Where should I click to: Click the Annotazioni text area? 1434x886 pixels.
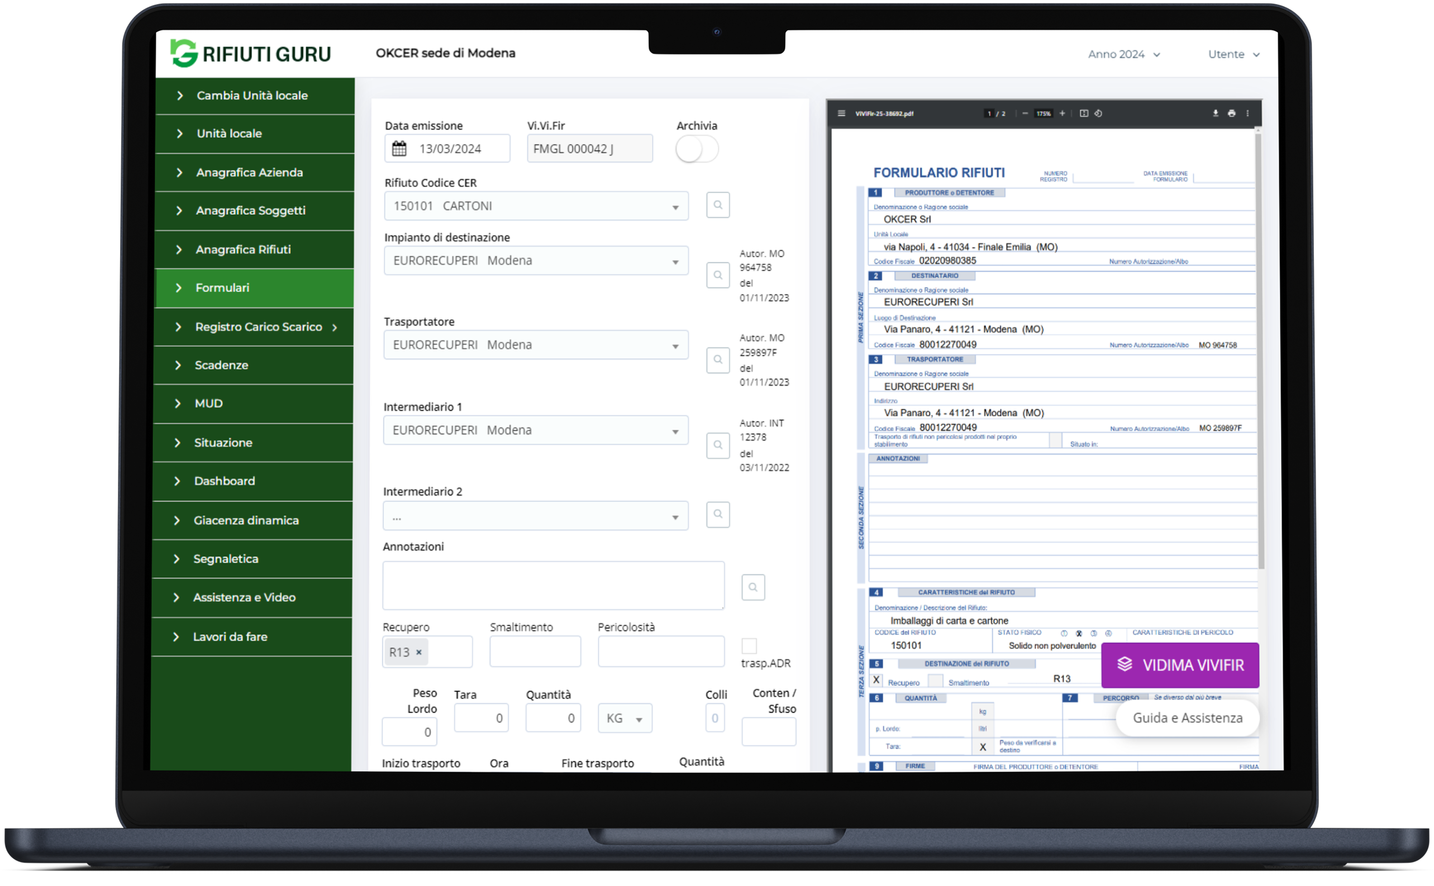(553, 586)
